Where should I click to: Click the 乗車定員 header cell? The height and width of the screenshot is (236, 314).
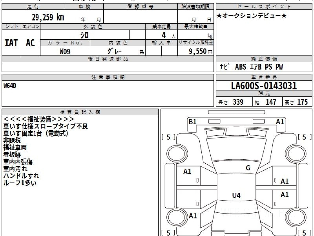(x=161, y=26)
